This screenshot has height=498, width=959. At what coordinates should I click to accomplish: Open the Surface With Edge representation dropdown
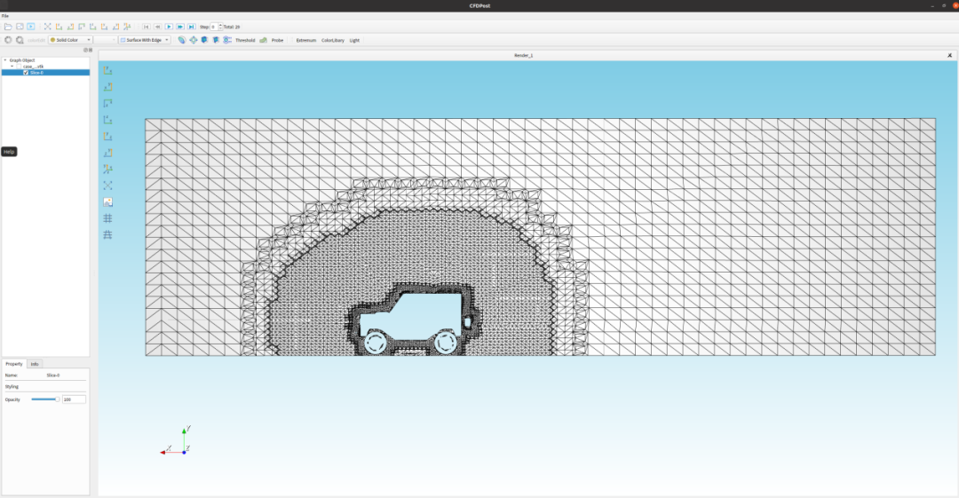pos(145,40)
